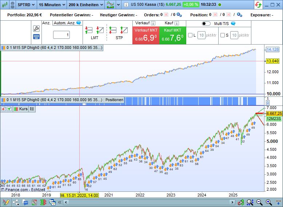The height and width of the screenshot is (207, 283).
Task: Click the red down arrow sell icon
Action: click(x=3, y=109)
